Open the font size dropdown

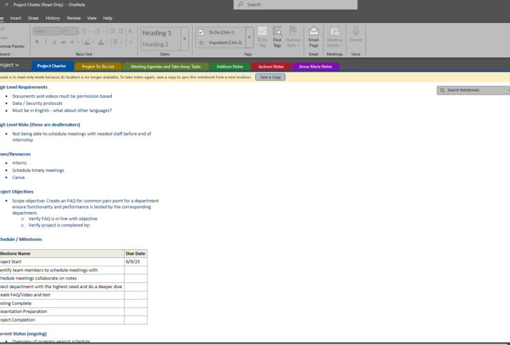point(77,31)
